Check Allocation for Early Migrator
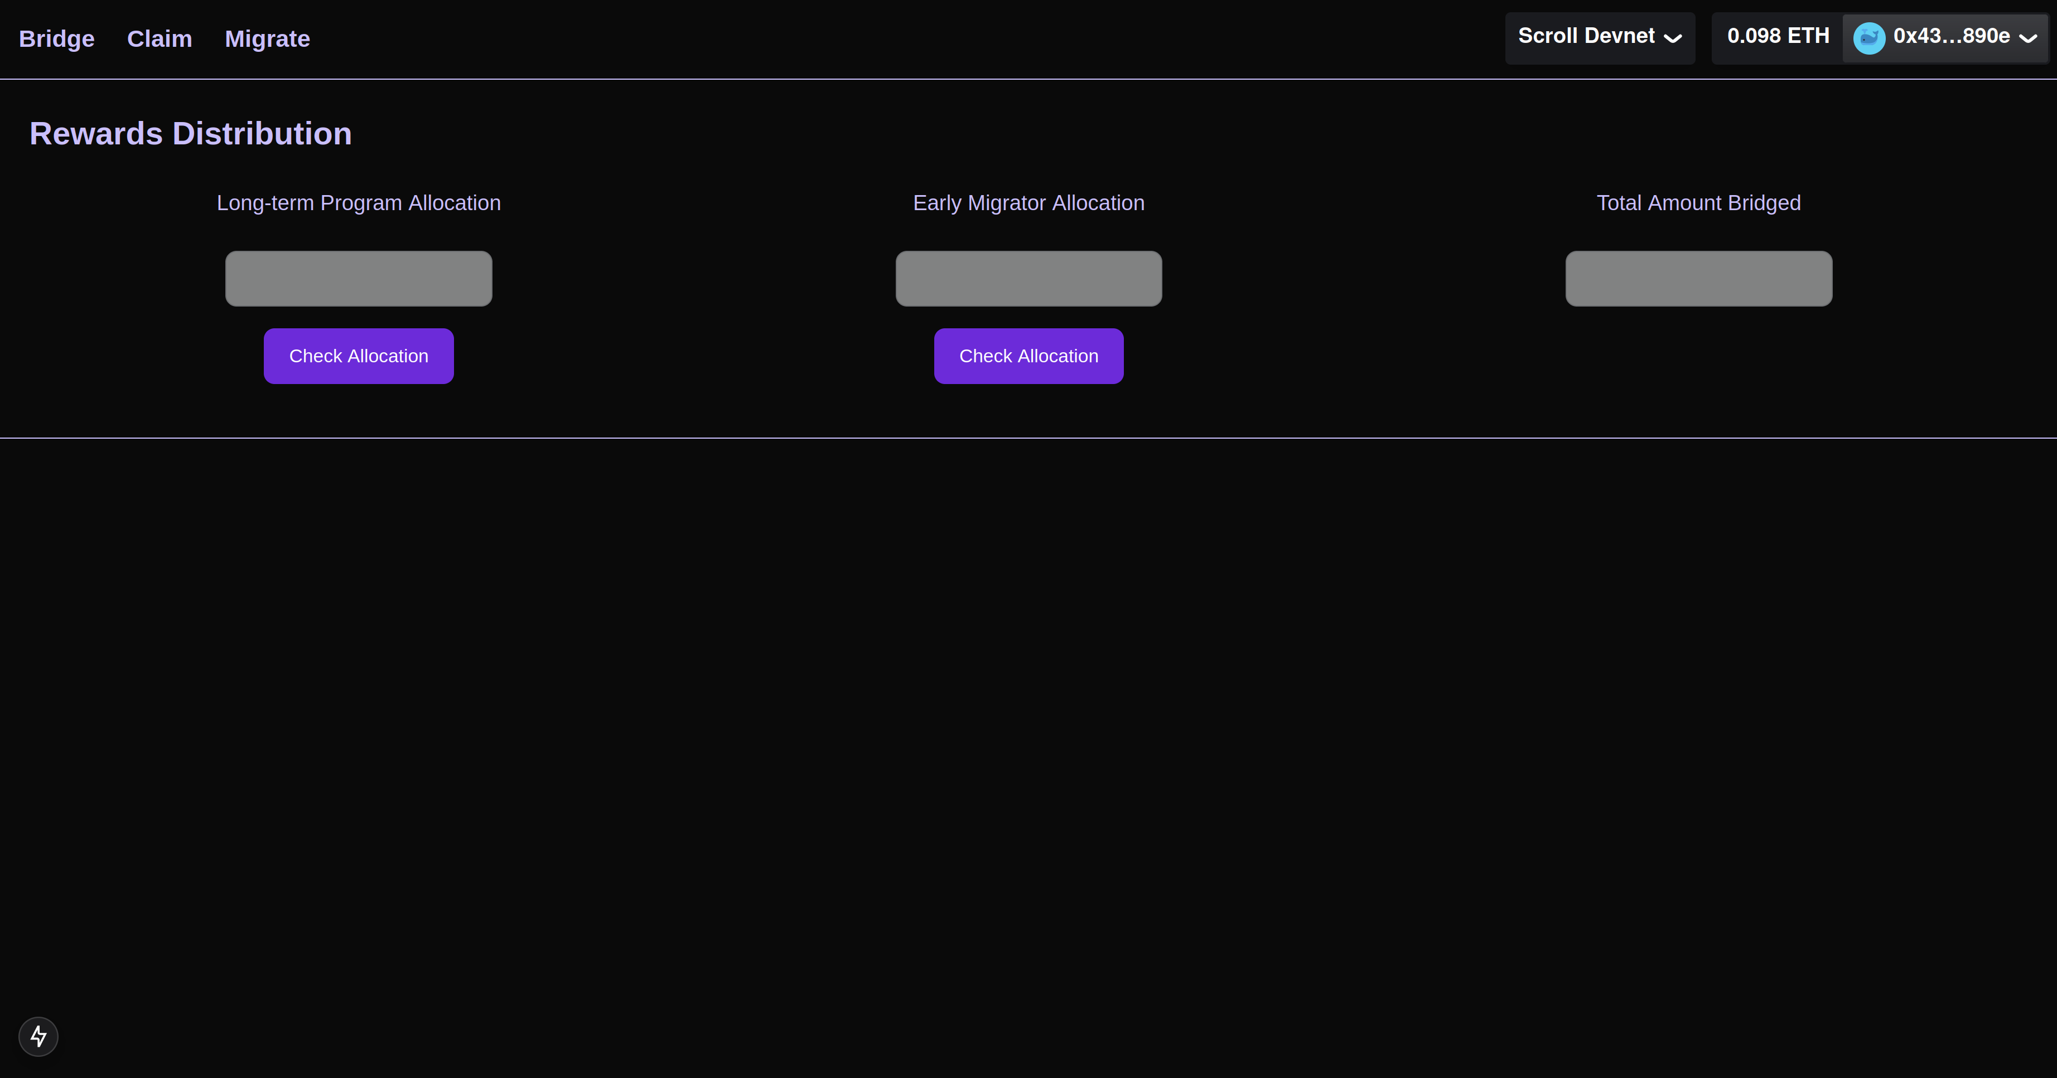The height and width of the screenshot is (1078, 2057). tap(1028, 356)
